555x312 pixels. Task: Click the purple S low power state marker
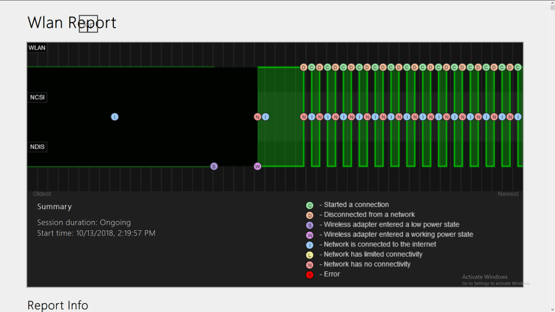(214, 166)
